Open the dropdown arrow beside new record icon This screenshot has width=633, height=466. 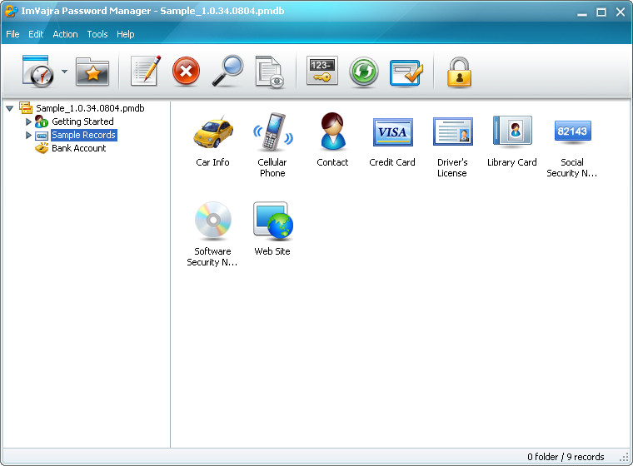(x=65, y=72)
